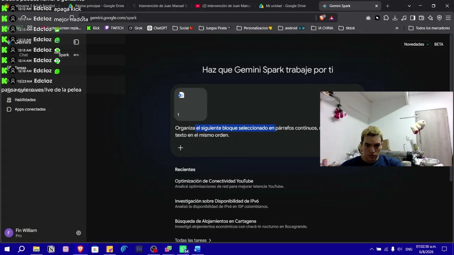The image size is (454, 255).
Task: Click the camera screenshot extension icon
Action: (368, 18)
